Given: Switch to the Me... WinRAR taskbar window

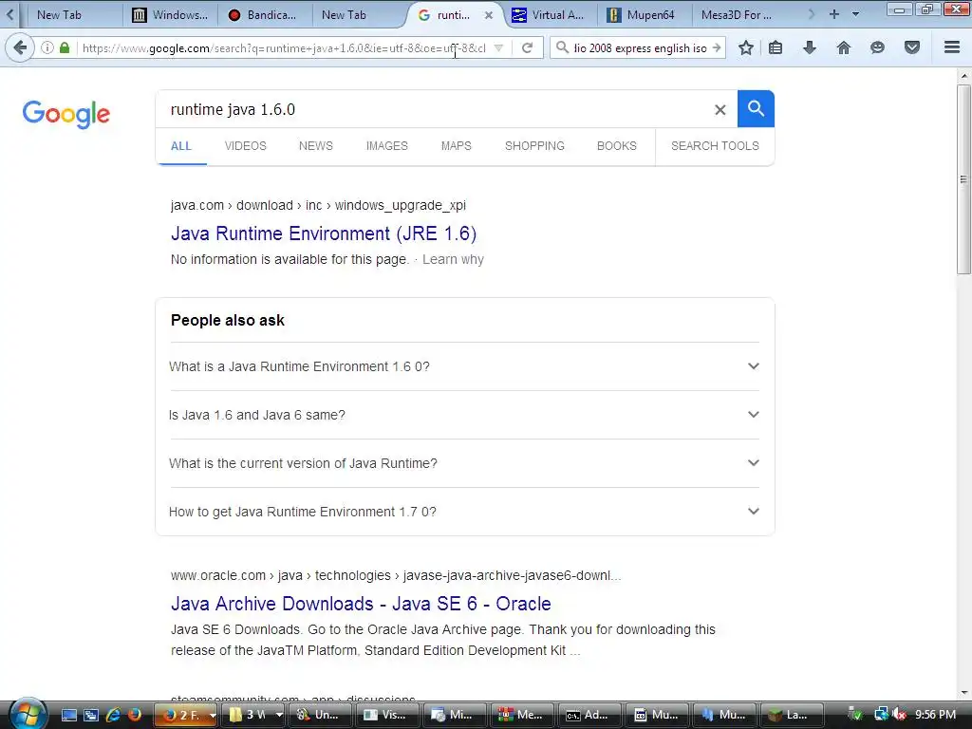Looking at the screenshot, I should (521, 715).
